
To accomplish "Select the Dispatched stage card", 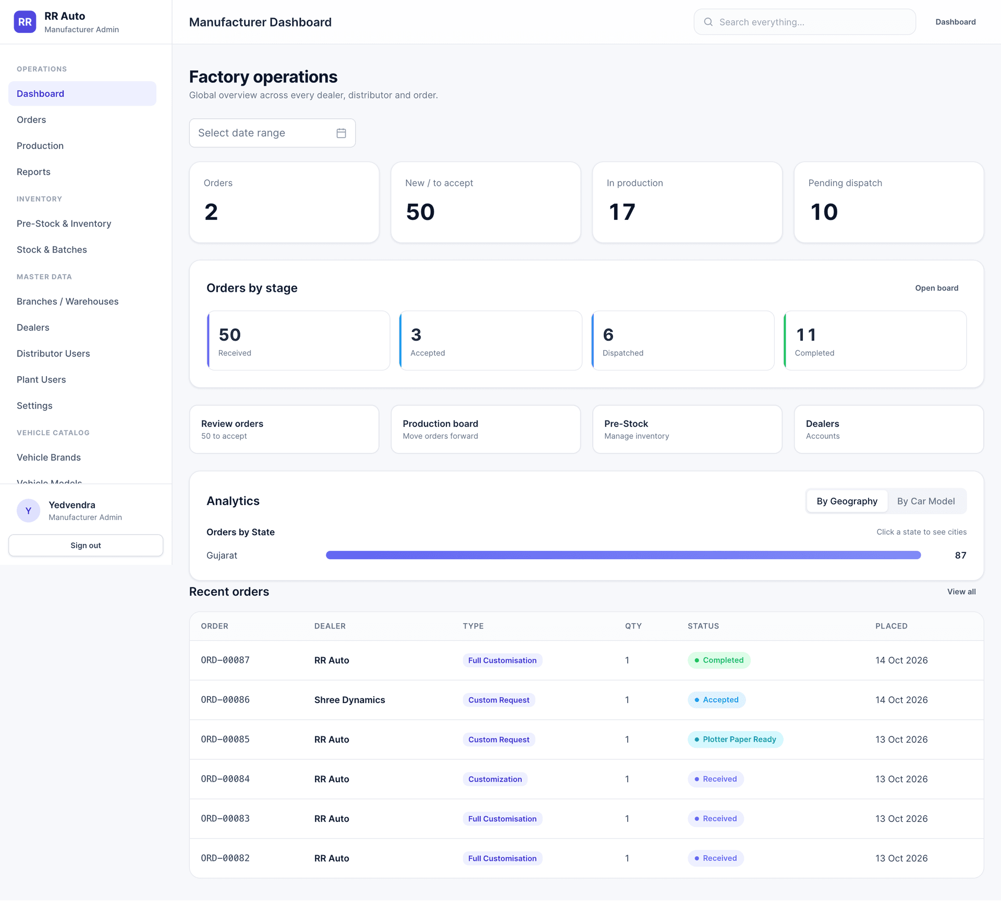I will pos(683,341).
